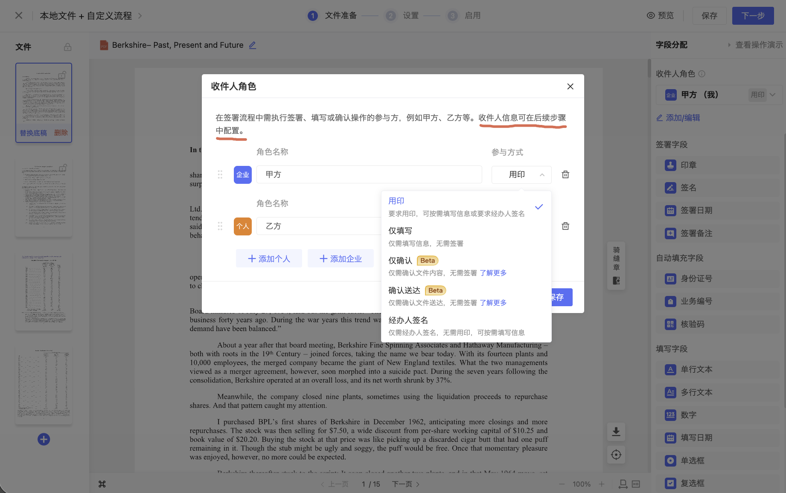Click the PDF file icon beside Berkshire title
Screen dimensions: 786x493
[104, 45]
